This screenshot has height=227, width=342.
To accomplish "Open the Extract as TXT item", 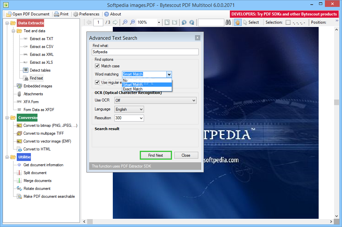I will coord(41,38).
